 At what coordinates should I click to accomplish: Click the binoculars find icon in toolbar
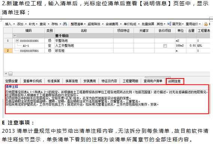pyautogui.click(x=65, y=24)
